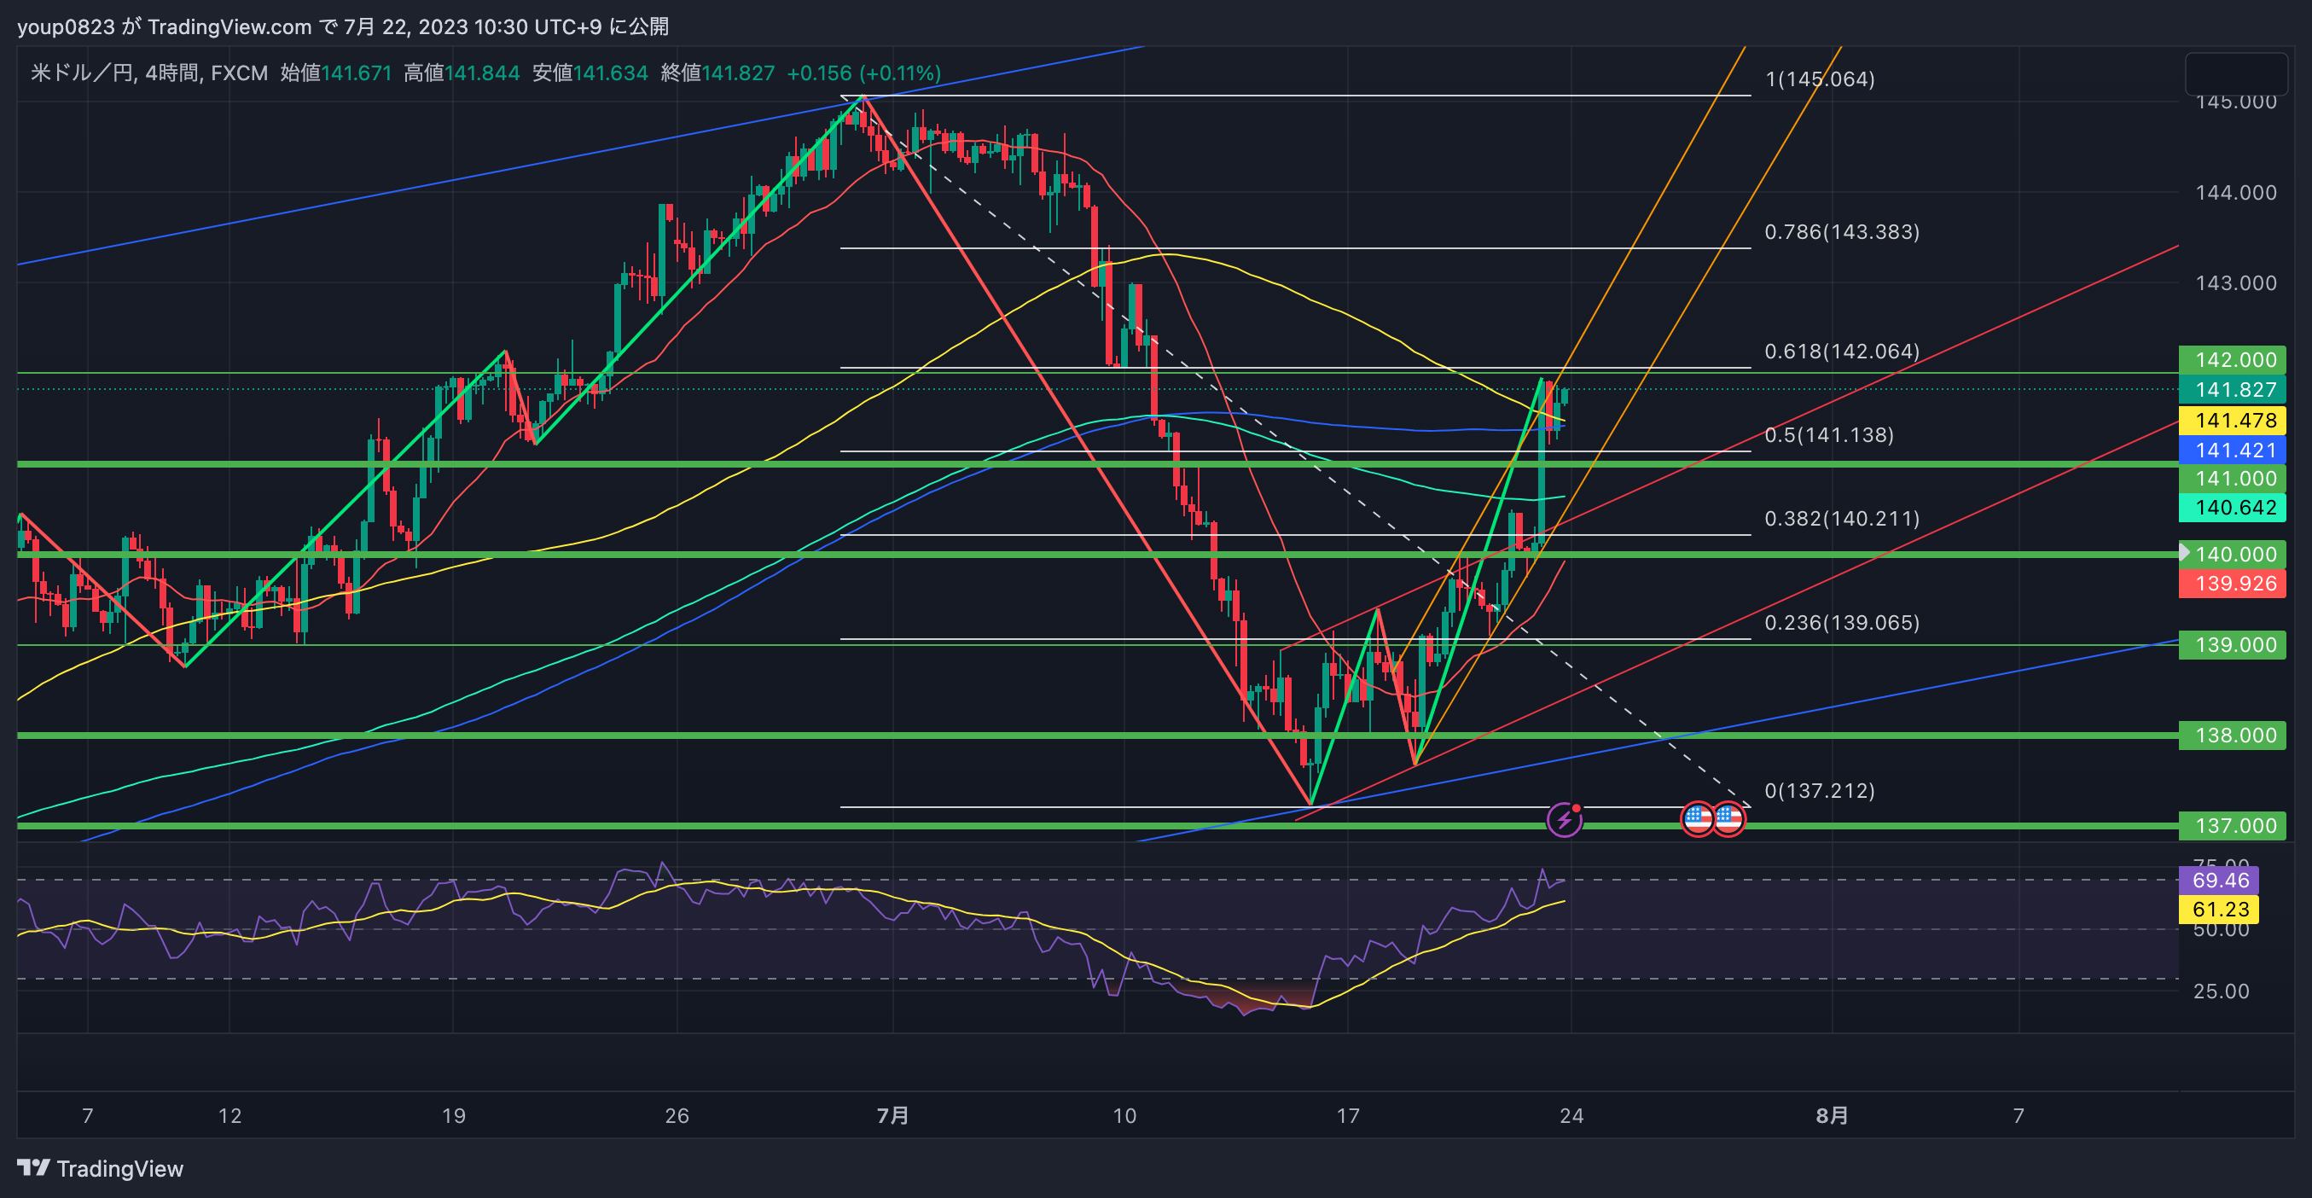Select Fibonacci label 1(145.064)
Image resolution: width=2312 pixels, height=1198 pixels.
(1819, 79)
